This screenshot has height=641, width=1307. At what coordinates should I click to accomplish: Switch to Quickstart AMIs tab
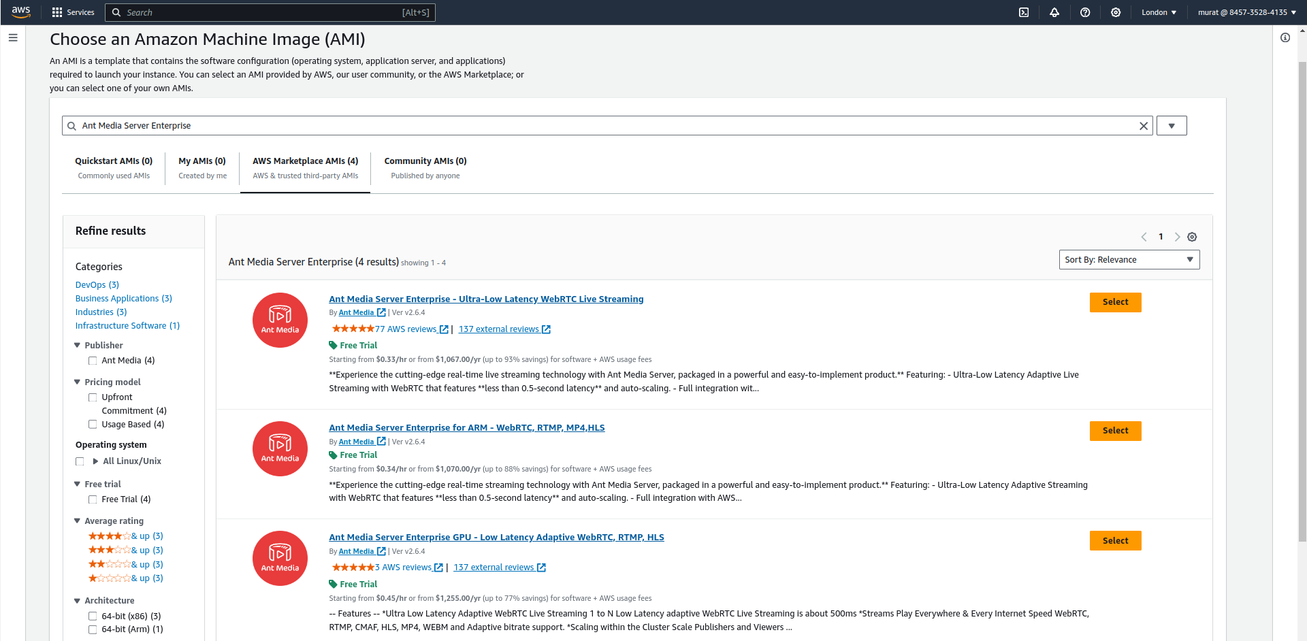coord(114,168)
